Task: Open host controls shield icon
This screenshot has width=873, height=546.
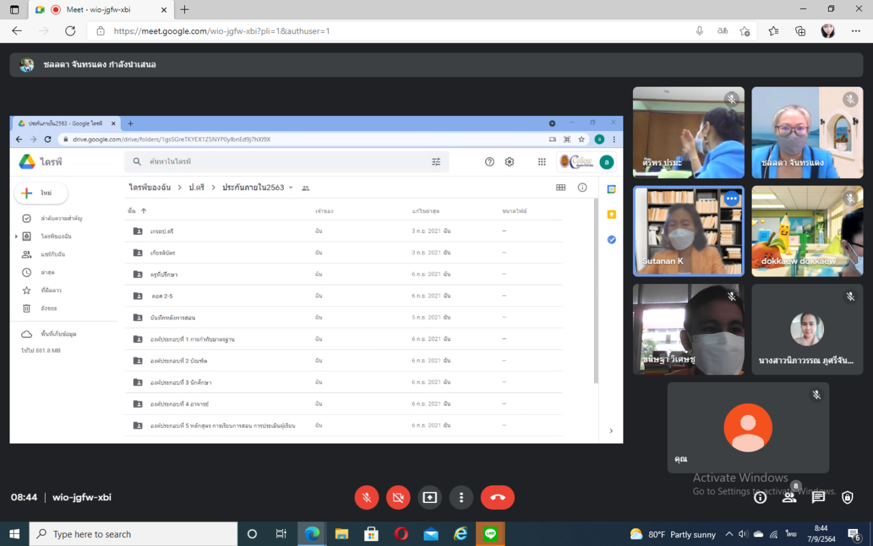Action: click(x=847, y=498)
